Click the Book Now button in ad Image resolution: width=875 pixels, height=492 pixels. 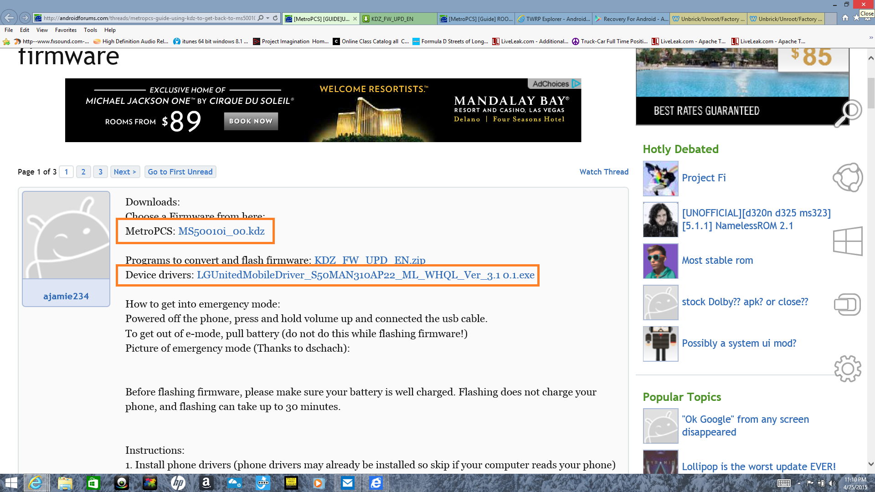click(x=251, y=121)
